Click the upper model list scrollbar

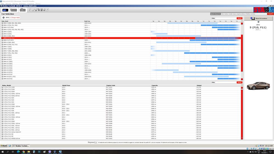pos(242,51)
